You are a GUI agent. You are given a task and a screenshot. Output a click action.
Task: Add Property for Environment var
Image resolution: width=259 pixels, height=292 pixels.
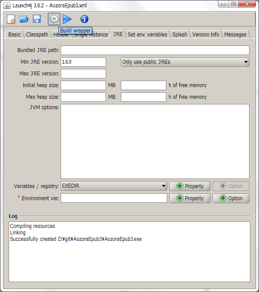(x=190, y=198)
